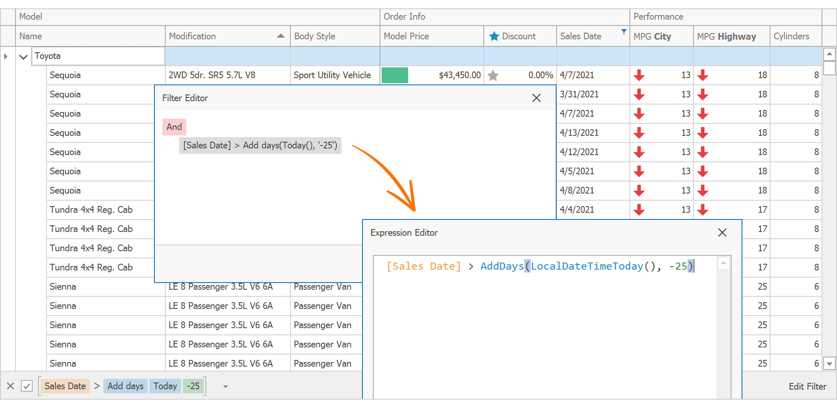Click the gray star next to 0.00% discount
The width and height of the screenshot is (837, 408).
[x=494, y=75]
